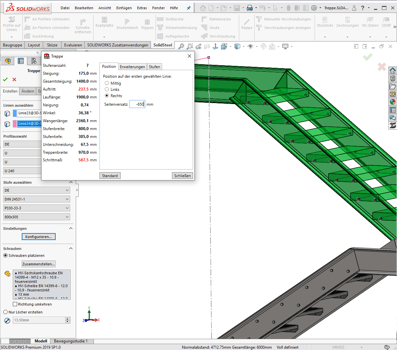397x350 pixels.
Task: Click the blue color swatch beside Linie23
Action: click(15, 113)
